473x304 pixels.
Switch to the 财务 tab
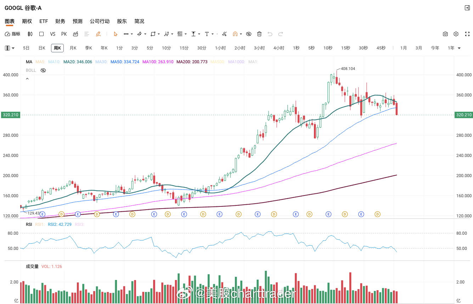click(x=60, y=21)
